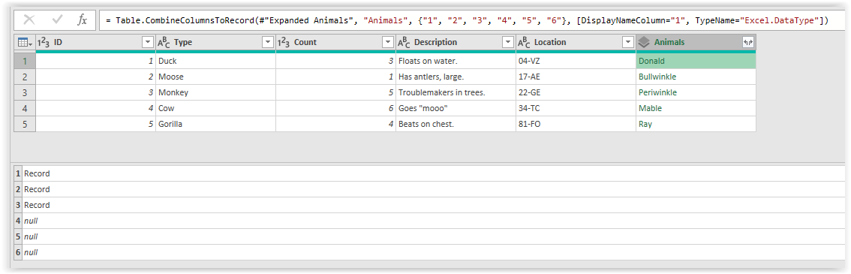Screen dimensions: 851x274
Task: Click the null value in preview row 6
Action: tap(31, 252)
